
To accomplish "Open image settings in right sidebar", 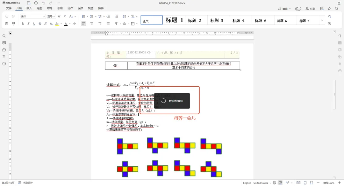I will tap(340, 50).
